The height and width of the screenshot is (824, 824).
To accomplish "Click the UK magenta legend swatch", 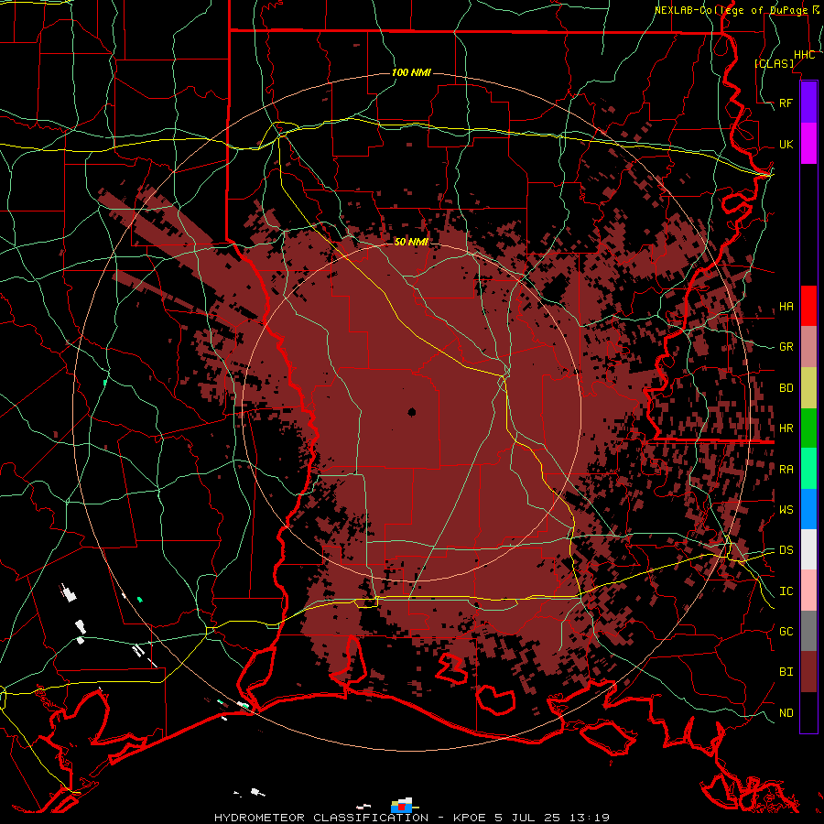I will 808,144.
